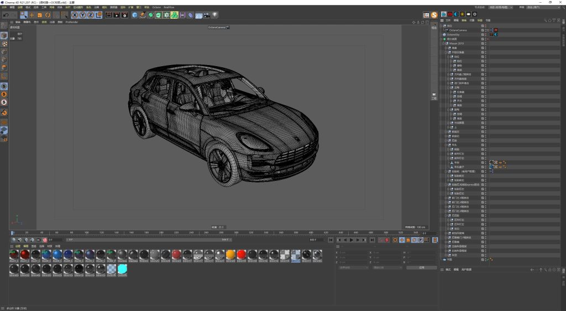Toggle layer checkbox for Macan 2015 object
The width and height of the screenshot is (566, 311).
coord(483,43)
